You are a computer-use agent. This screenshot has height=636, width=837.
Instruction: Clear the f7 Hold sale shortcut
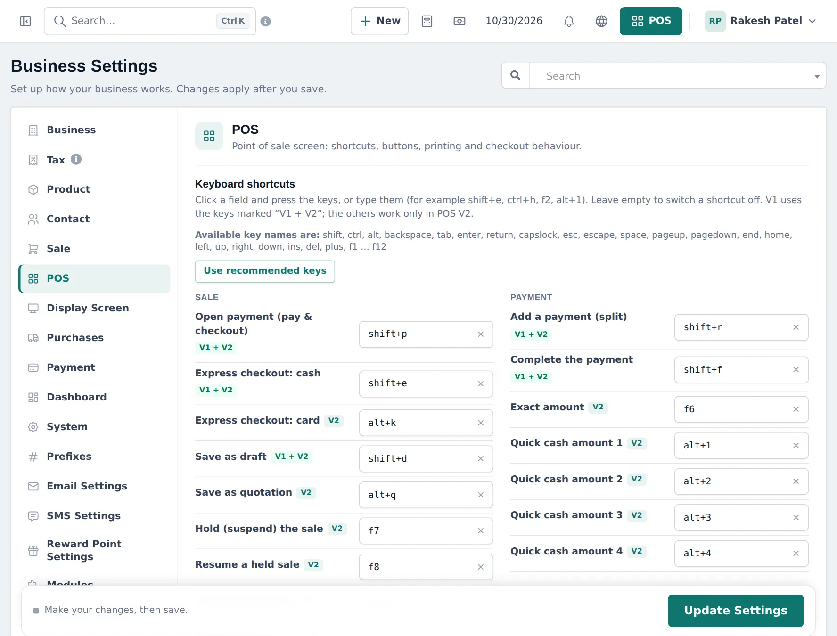point(481,530)
